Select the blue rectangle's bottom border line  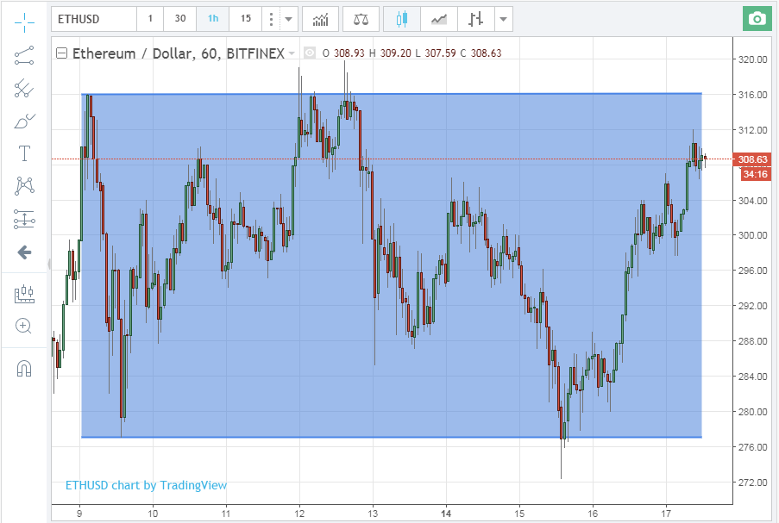click(392, 437)
